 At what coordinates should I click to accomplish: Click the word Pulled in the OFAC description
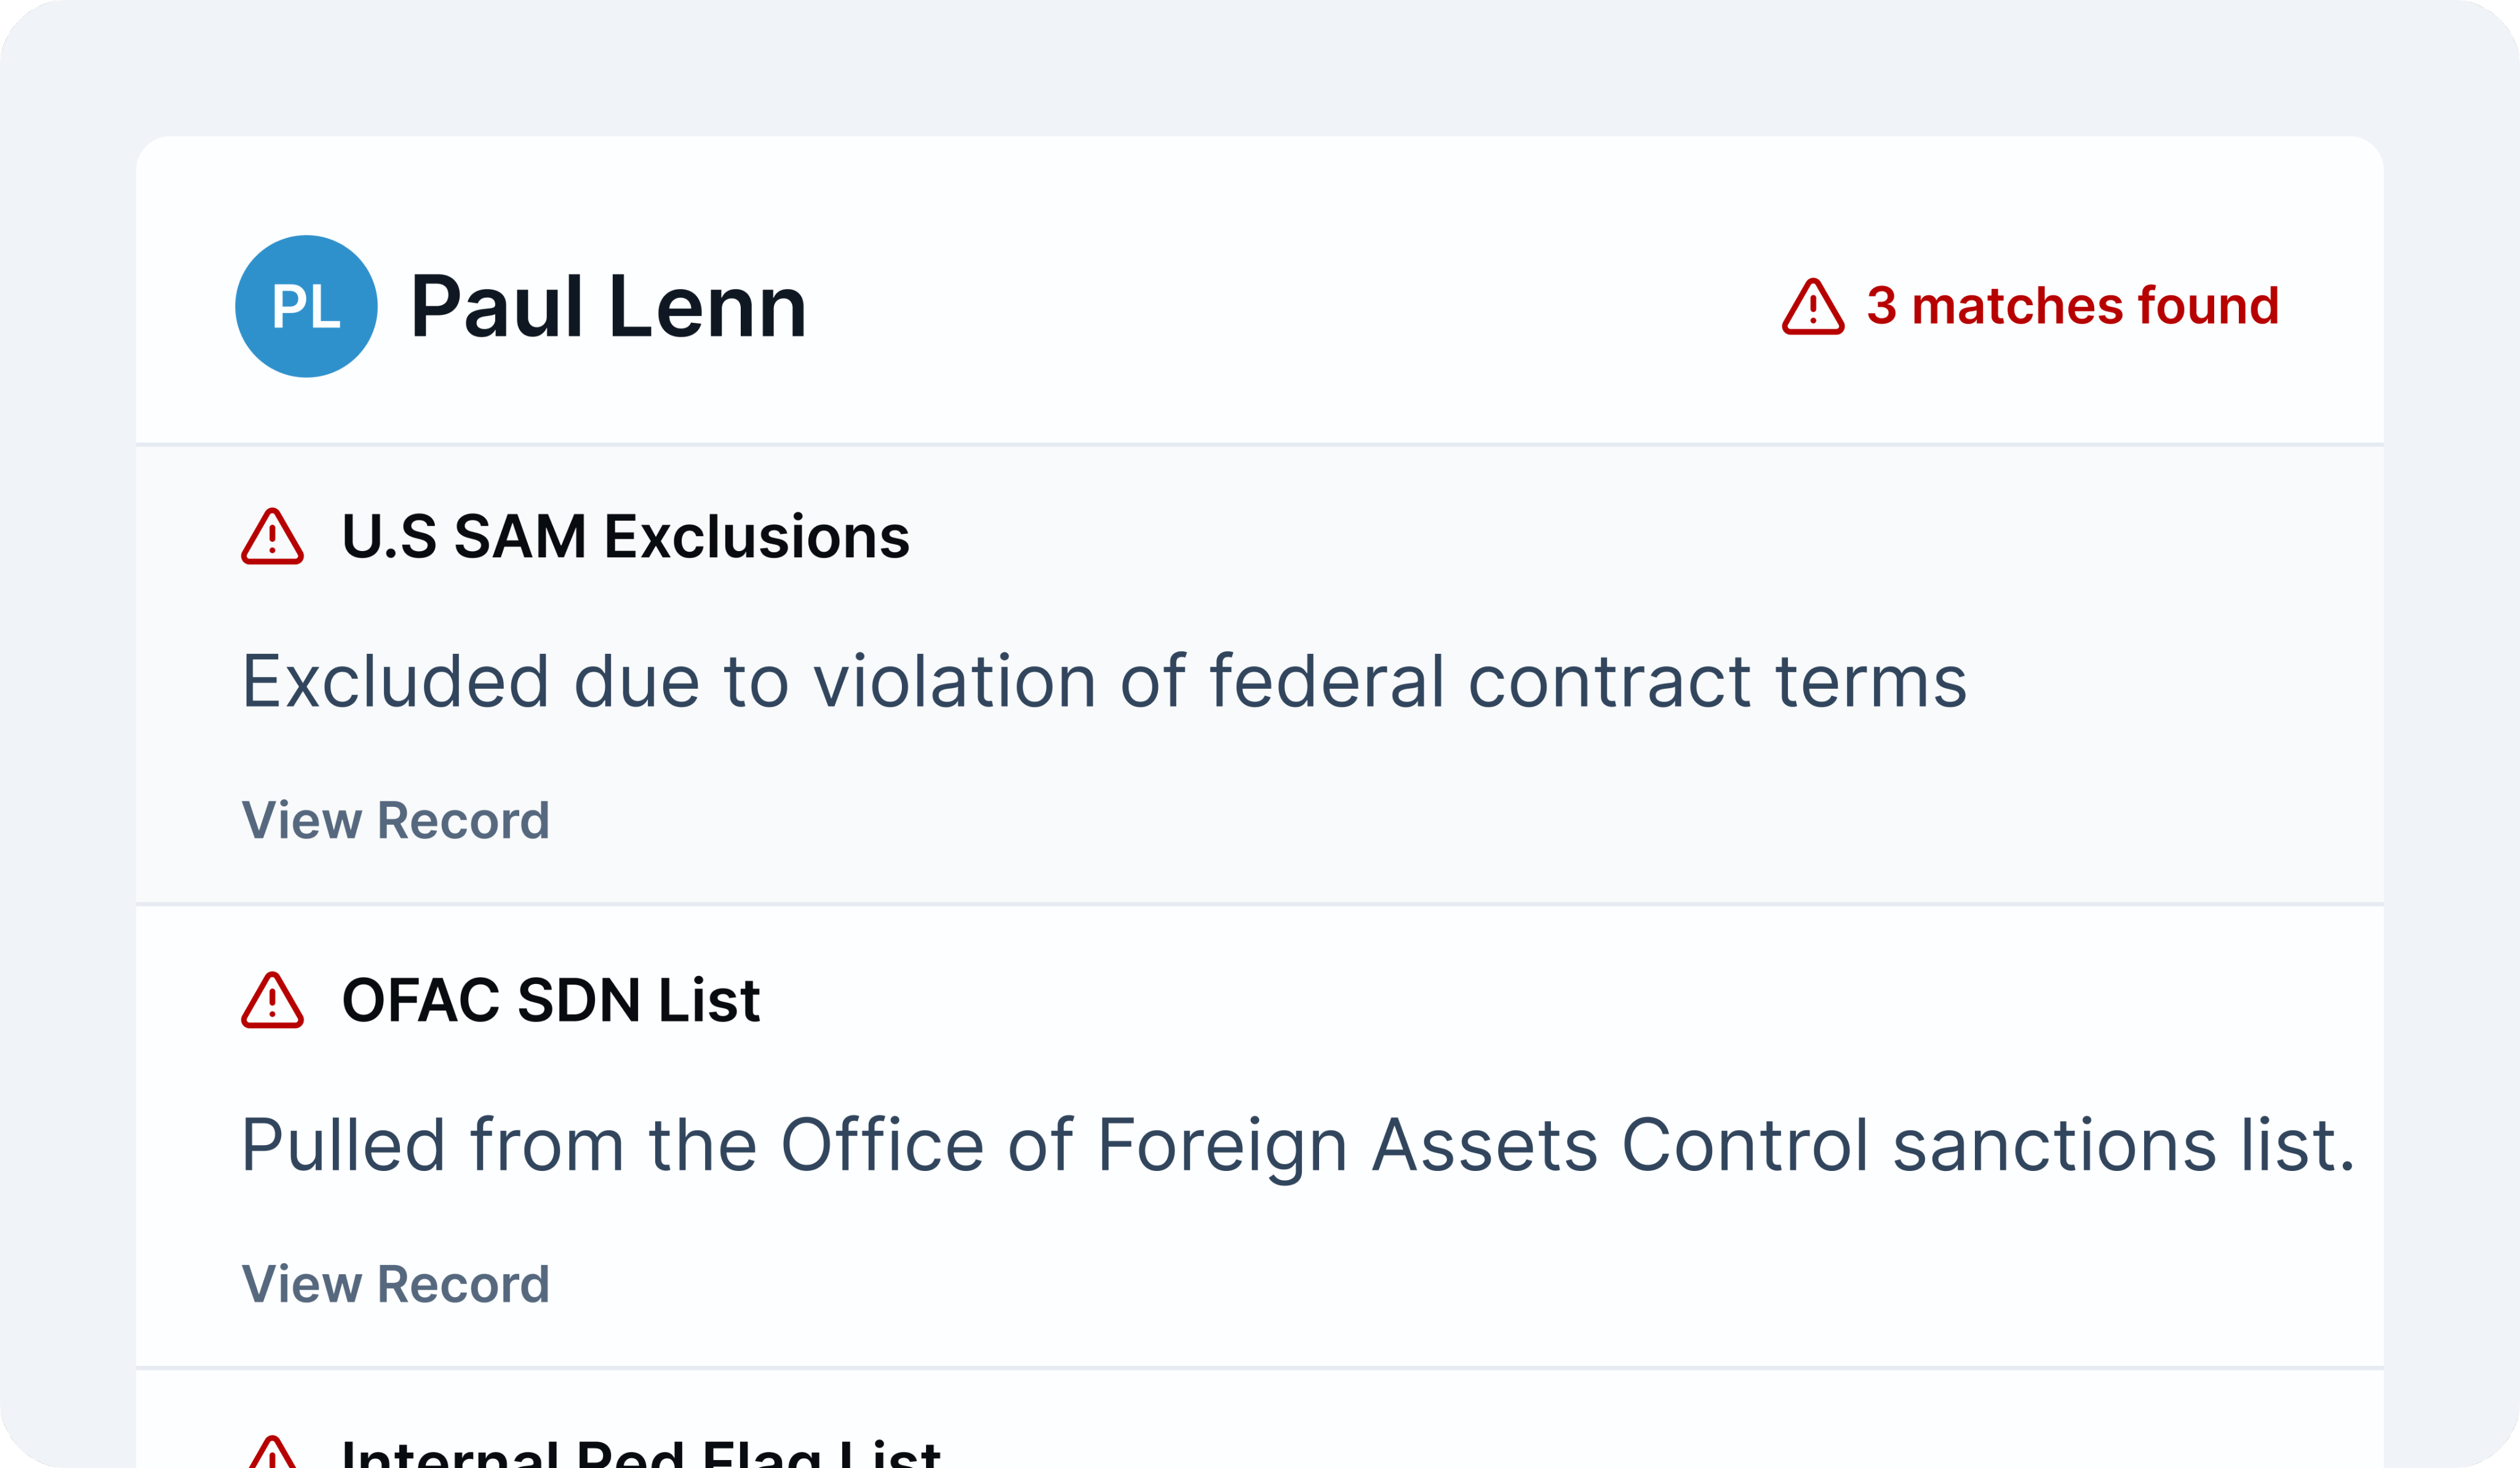point(343,1145)
